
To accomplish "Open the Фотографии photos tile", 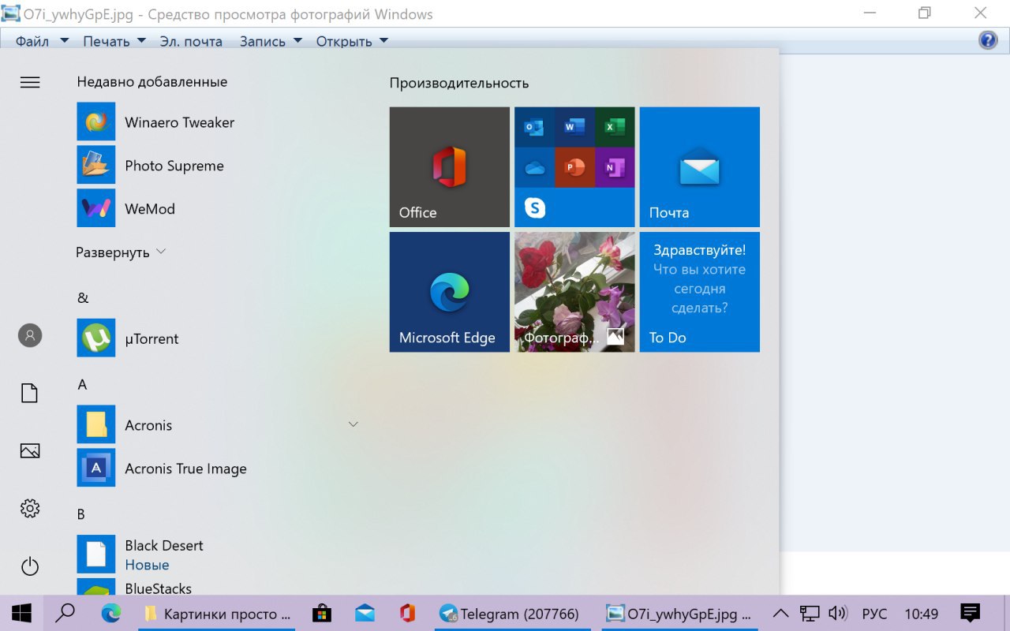I will point(574,292).
